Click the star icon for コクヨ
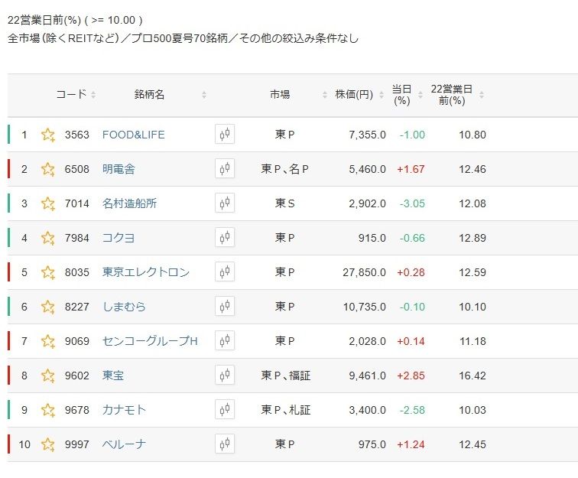This screenshot has height=478, width=578. pos(48,238)
